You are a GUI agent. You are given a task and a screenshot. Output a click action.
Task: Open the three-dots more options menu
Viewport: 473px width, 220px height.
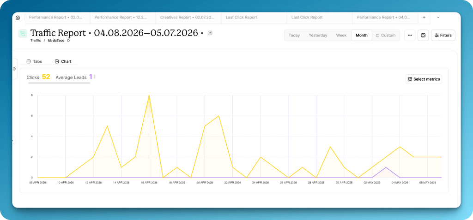pos(410,35)
